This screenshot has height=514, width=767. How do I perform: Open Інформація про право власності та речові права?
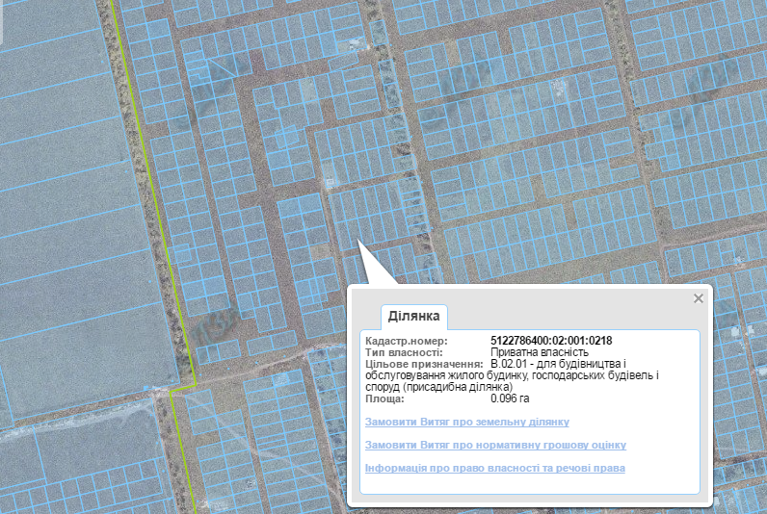(x=495, y=468)
